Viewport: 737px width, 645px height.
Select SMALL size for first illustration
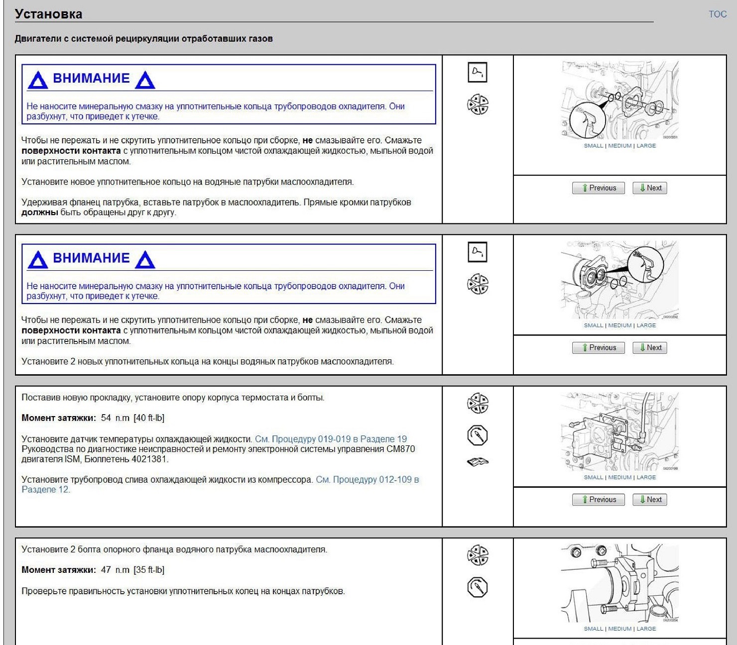pyautogui.click(x=594, y=146)
